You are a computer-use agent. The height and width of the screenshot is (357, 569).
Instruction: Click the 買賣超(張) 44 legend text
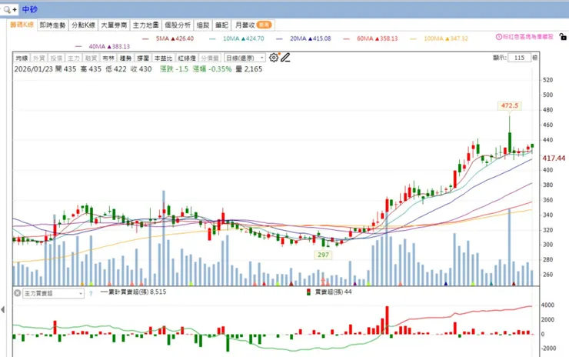(333, 292)
